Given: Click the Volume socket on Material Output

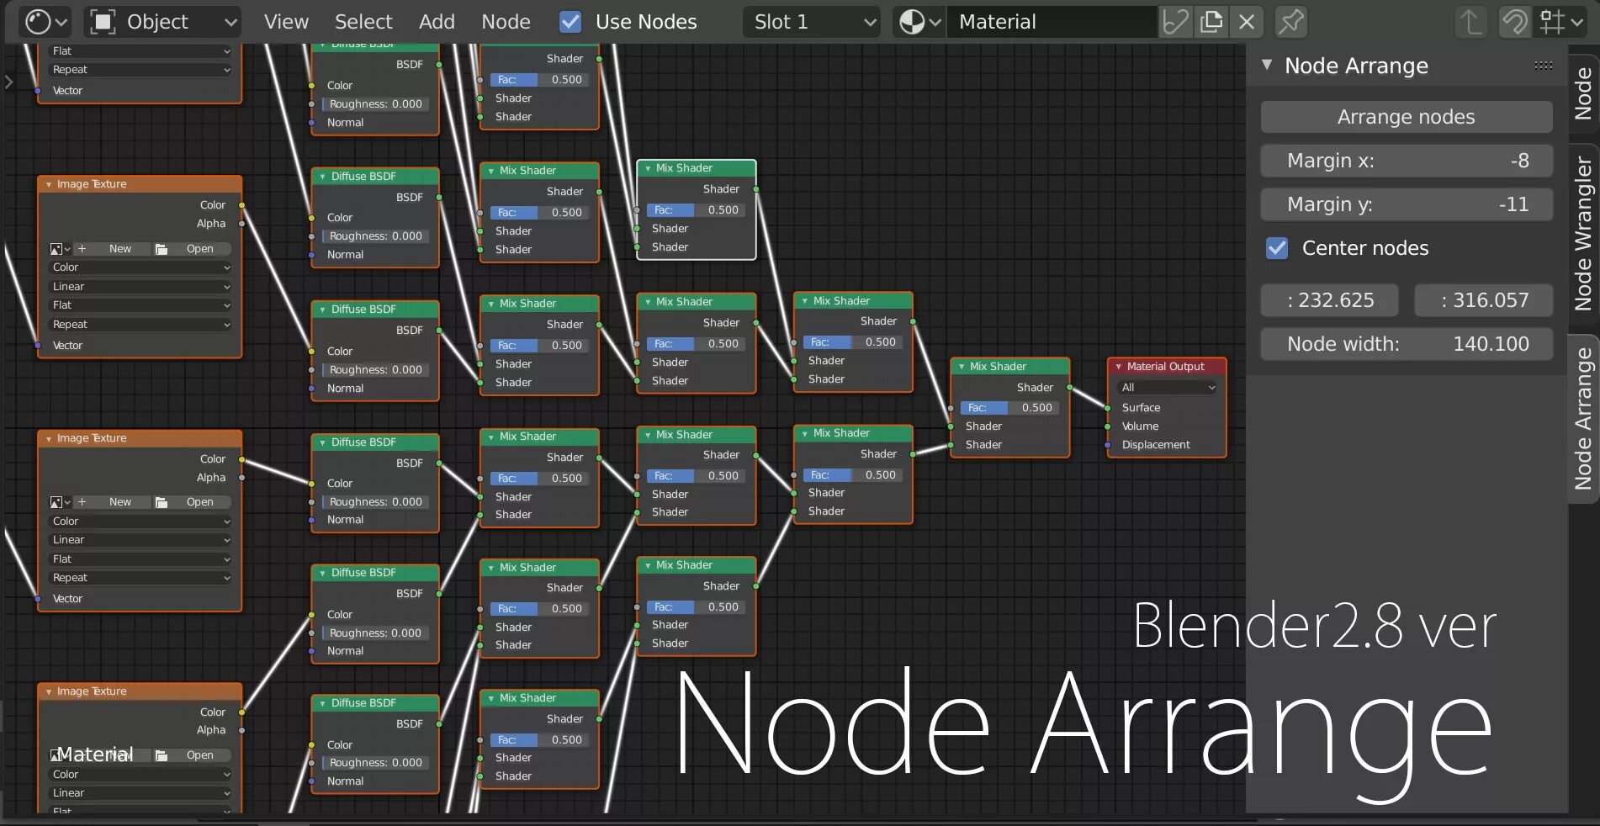Looking at the screenshot, I should pos(1108,426).
